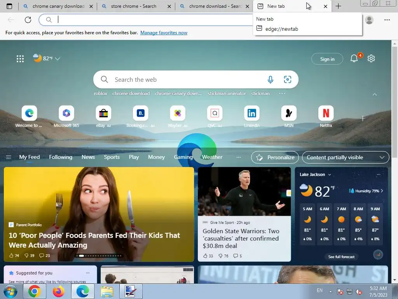Open the tab actions menu icon
Screen dimensions: 398x299
coord(9,6)
